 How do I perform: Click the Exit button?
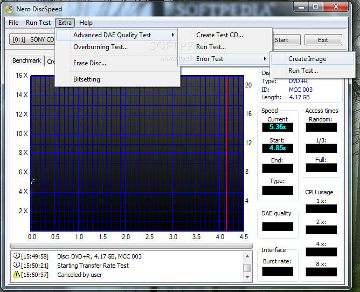[323, 40]
